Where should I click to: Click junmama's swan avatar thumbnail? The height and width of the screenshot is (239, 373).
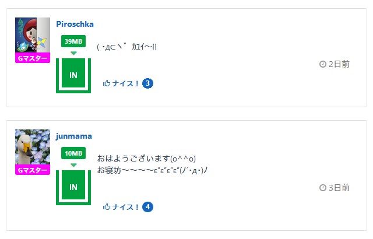[33, 147]
